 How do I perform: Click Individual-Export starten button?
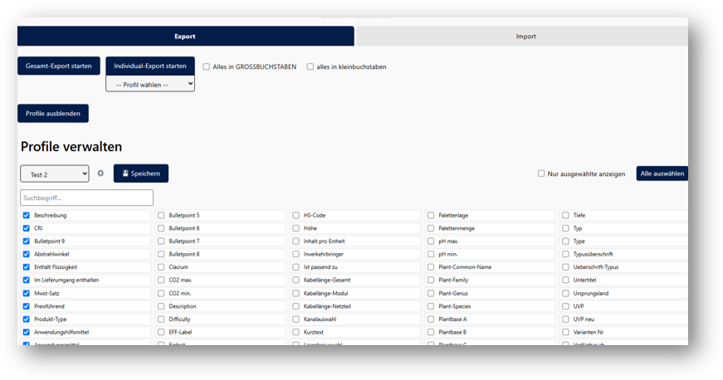pyautogui.click(x=150, y=66)
